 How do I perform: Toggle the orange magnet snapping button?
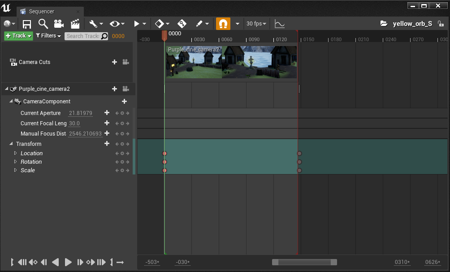coord(223,24)
